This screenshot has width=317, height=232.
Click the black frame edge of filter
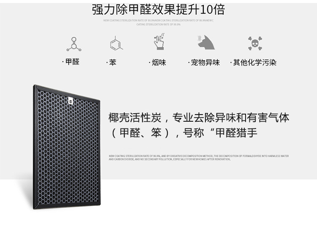coord(35,147)
